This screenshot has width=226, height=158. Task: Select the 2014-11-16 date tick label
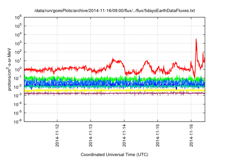191,135
